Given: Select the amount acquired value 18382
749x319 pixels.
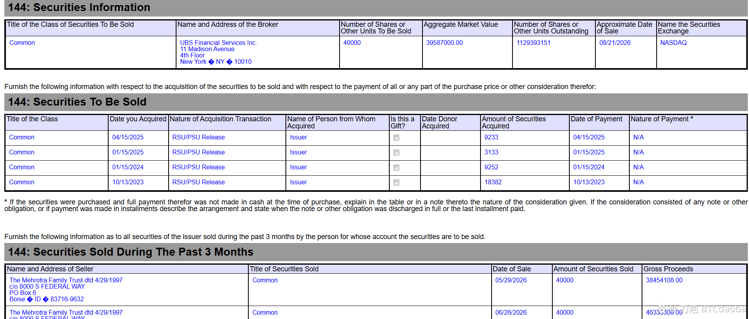Looking at the screenshot, I should point(493,182).
